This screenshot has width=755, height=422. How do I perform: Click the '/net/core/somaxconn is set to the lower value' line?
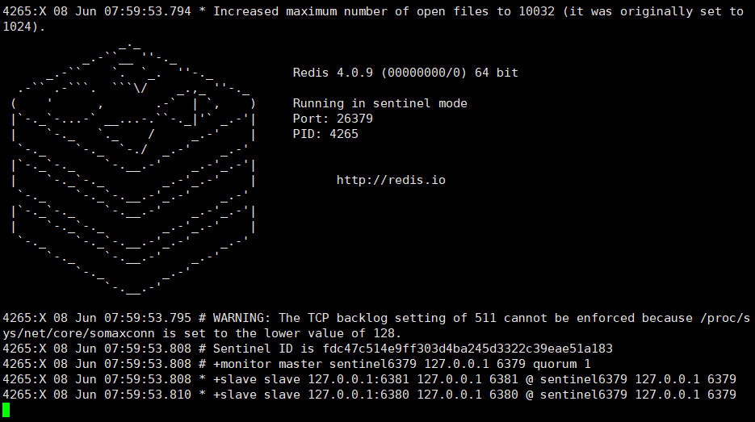click(202, 333)
